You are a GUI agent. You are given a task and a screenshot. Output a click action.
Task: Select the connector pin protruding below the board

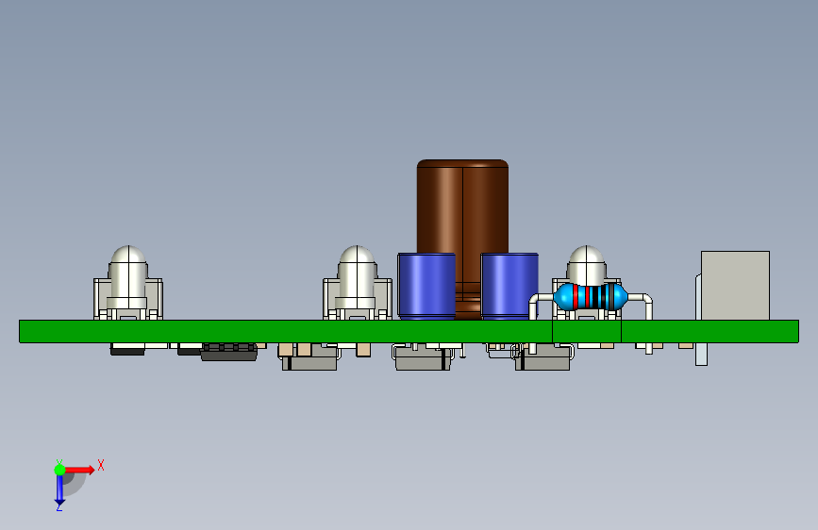pos(702,355)
